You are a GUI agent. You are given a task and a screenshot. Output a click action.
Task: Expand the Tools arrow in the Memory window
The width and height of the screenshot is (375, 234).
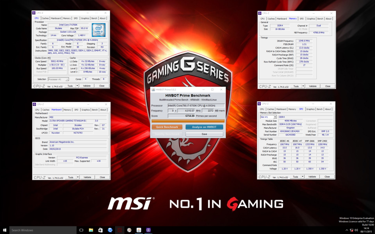(303, 86)
